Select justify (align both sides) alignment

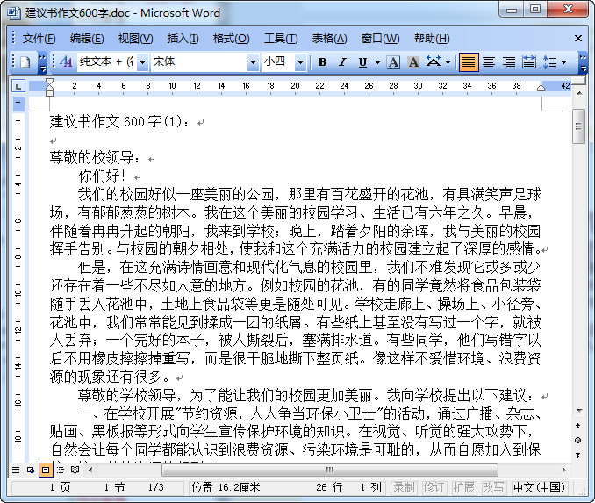pos(469,62)
